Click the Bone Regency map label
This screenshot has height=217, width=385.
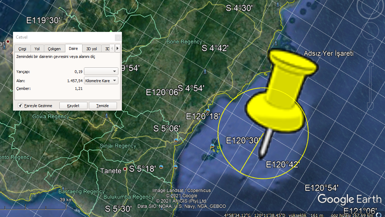(184, 42)
